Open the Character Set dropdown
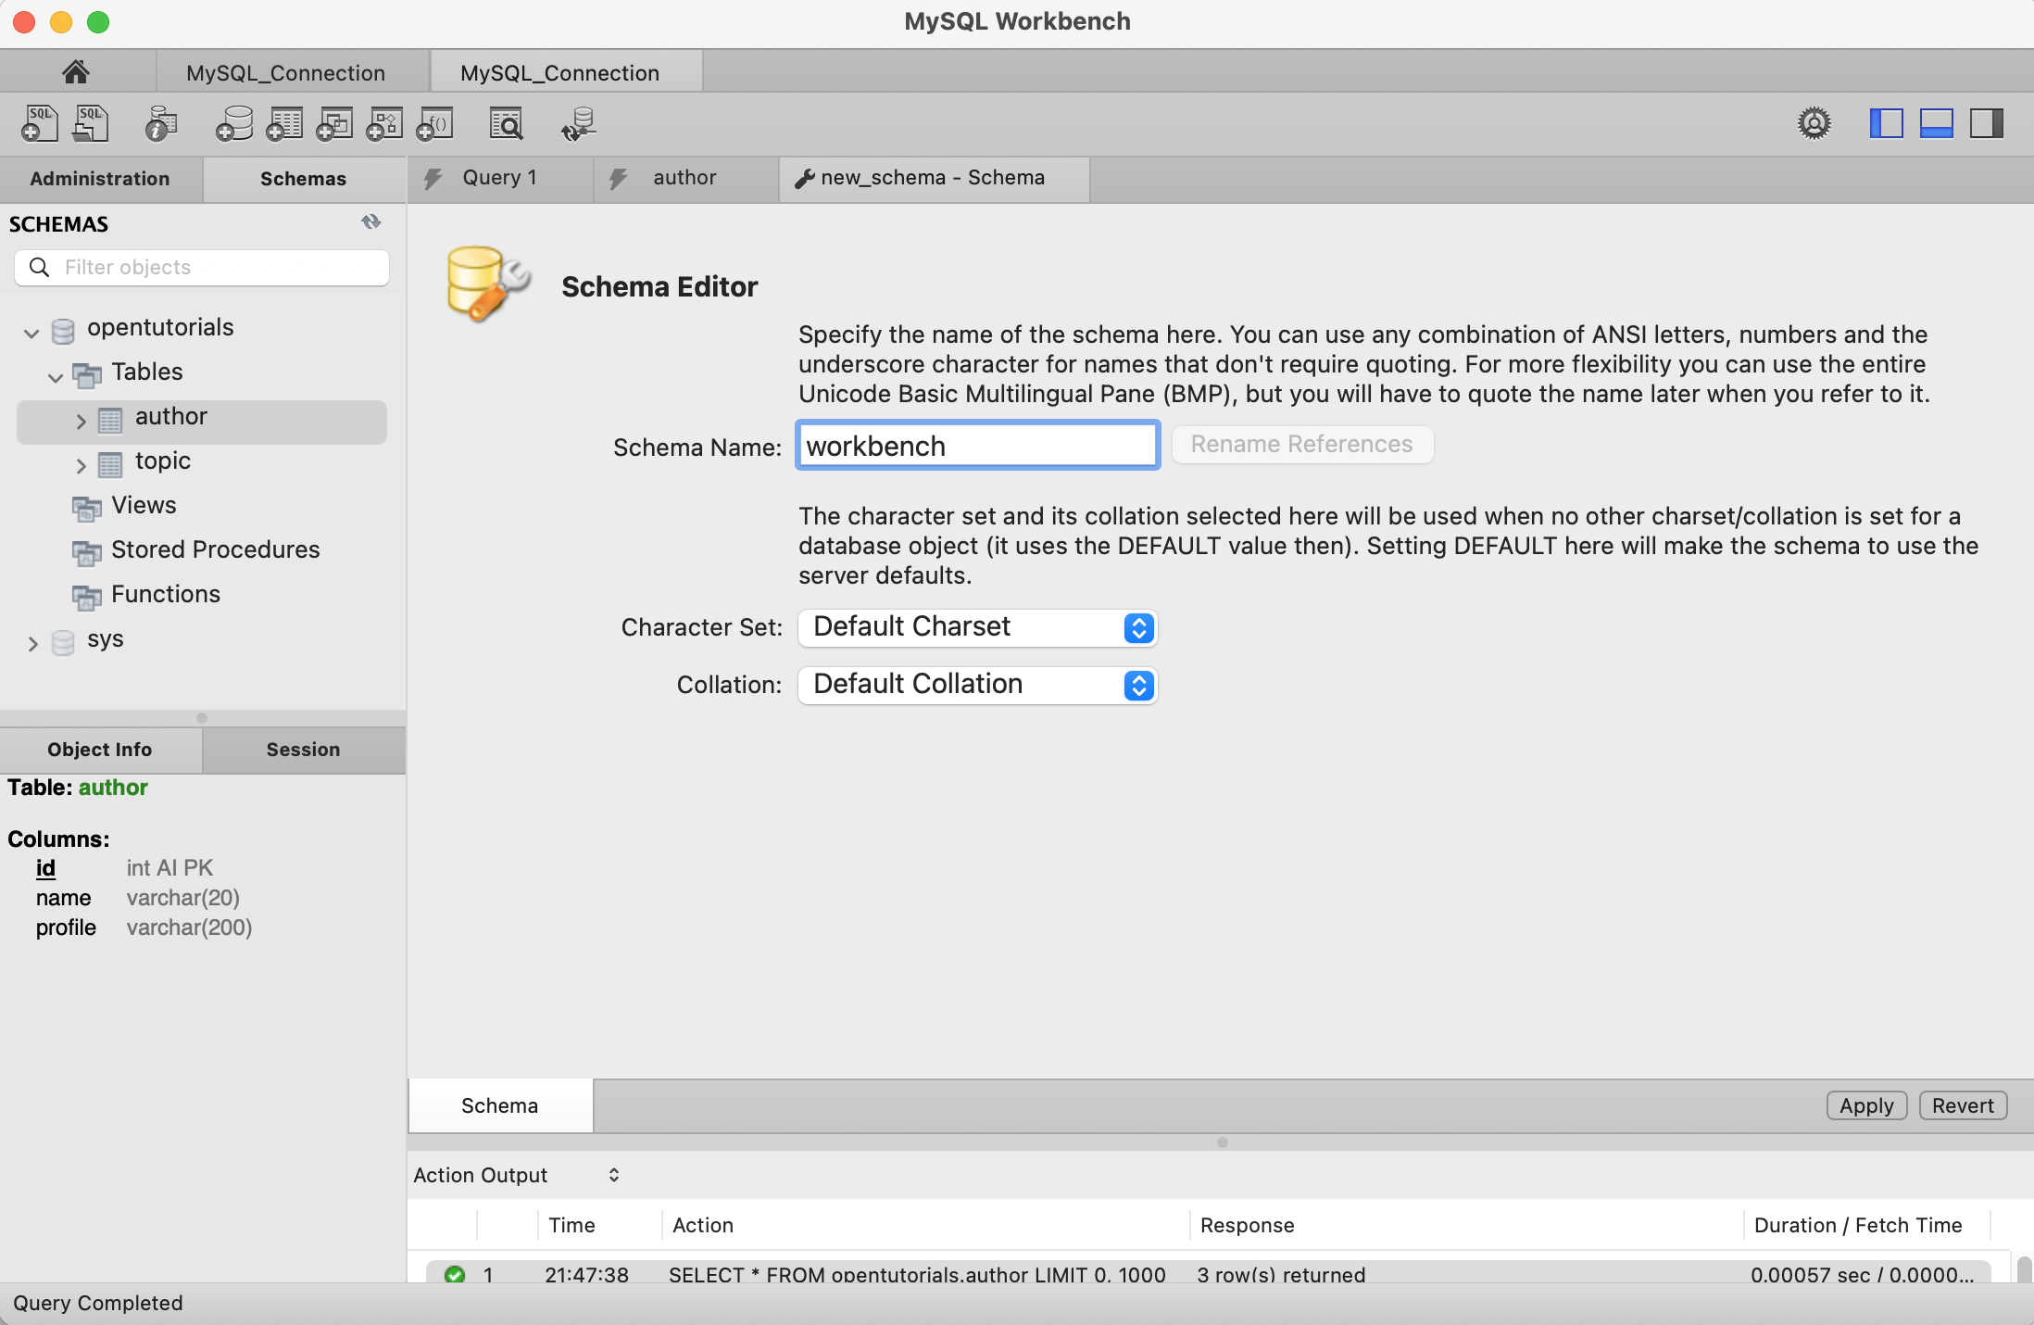Image resolution: width=2034 pixels, height=1325 pixels. click(977, 627)
